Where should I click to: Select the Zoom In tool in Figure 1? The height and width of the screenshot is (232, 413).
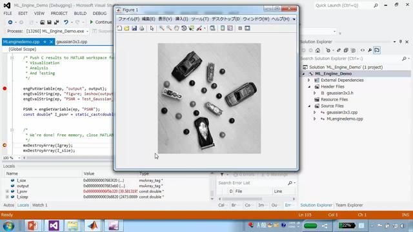(x=161, y=28)
